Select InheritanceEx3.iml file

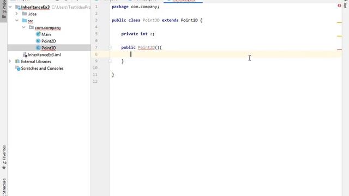[44, 54]
